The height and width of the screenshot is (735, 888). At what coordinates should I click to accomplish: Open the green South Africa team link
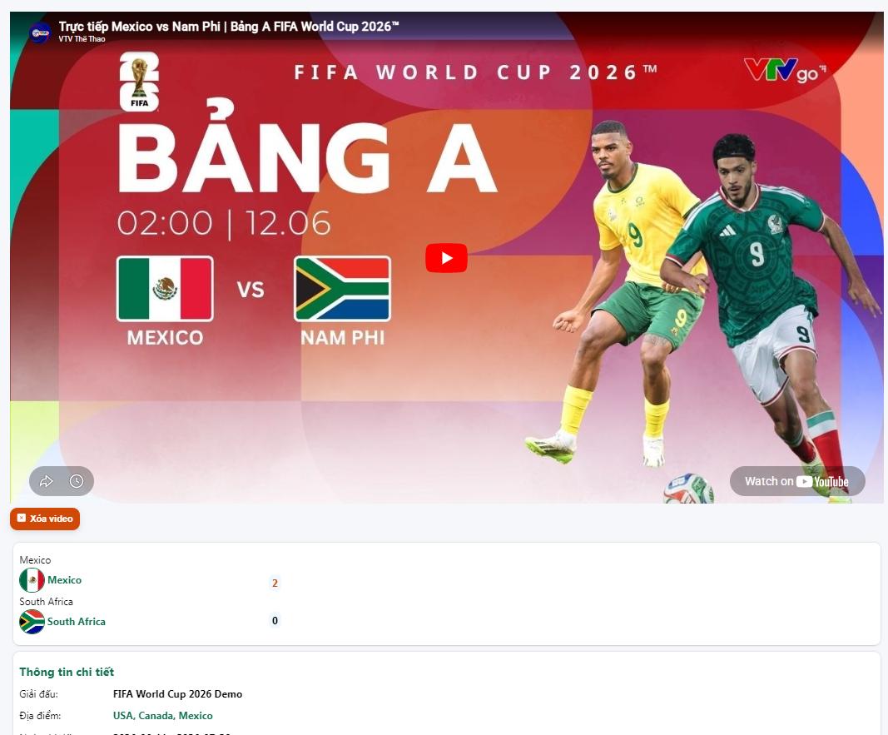tap(77, 621)
